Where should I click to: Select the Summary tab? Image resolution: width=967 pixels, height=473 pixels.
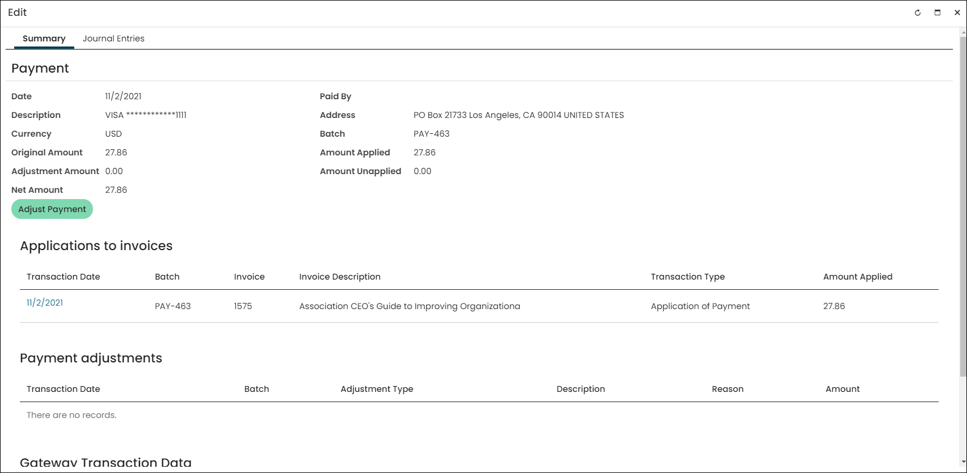(x=44, y=39)
